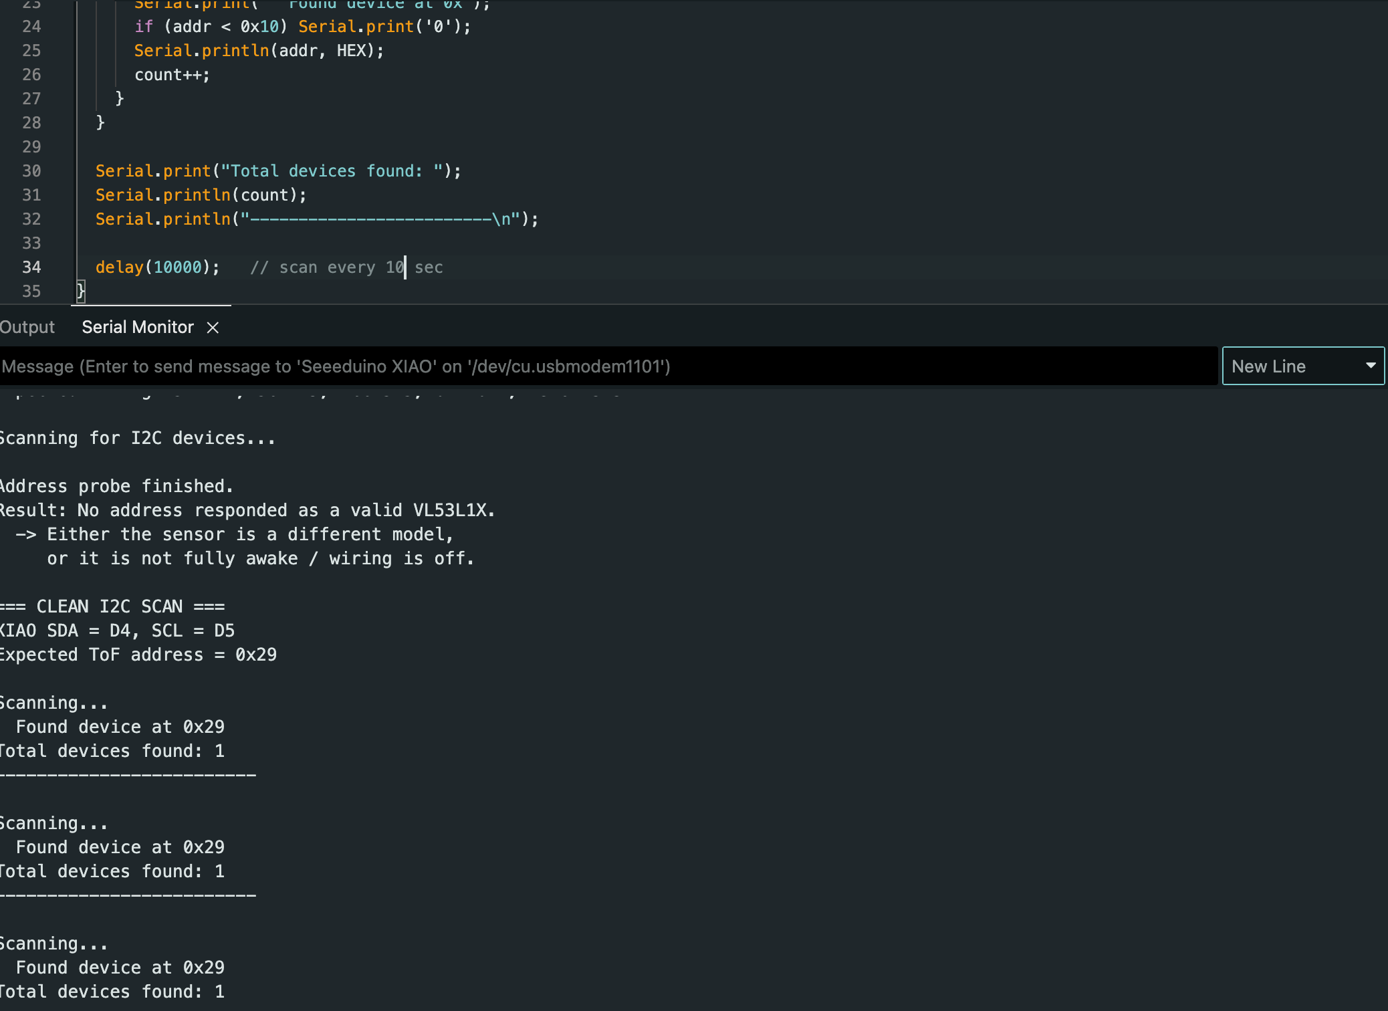This screenshot has width=1388, height=1011.
Task: Click Serial.println(addr, HEX) code line
Action: (259, 51)
